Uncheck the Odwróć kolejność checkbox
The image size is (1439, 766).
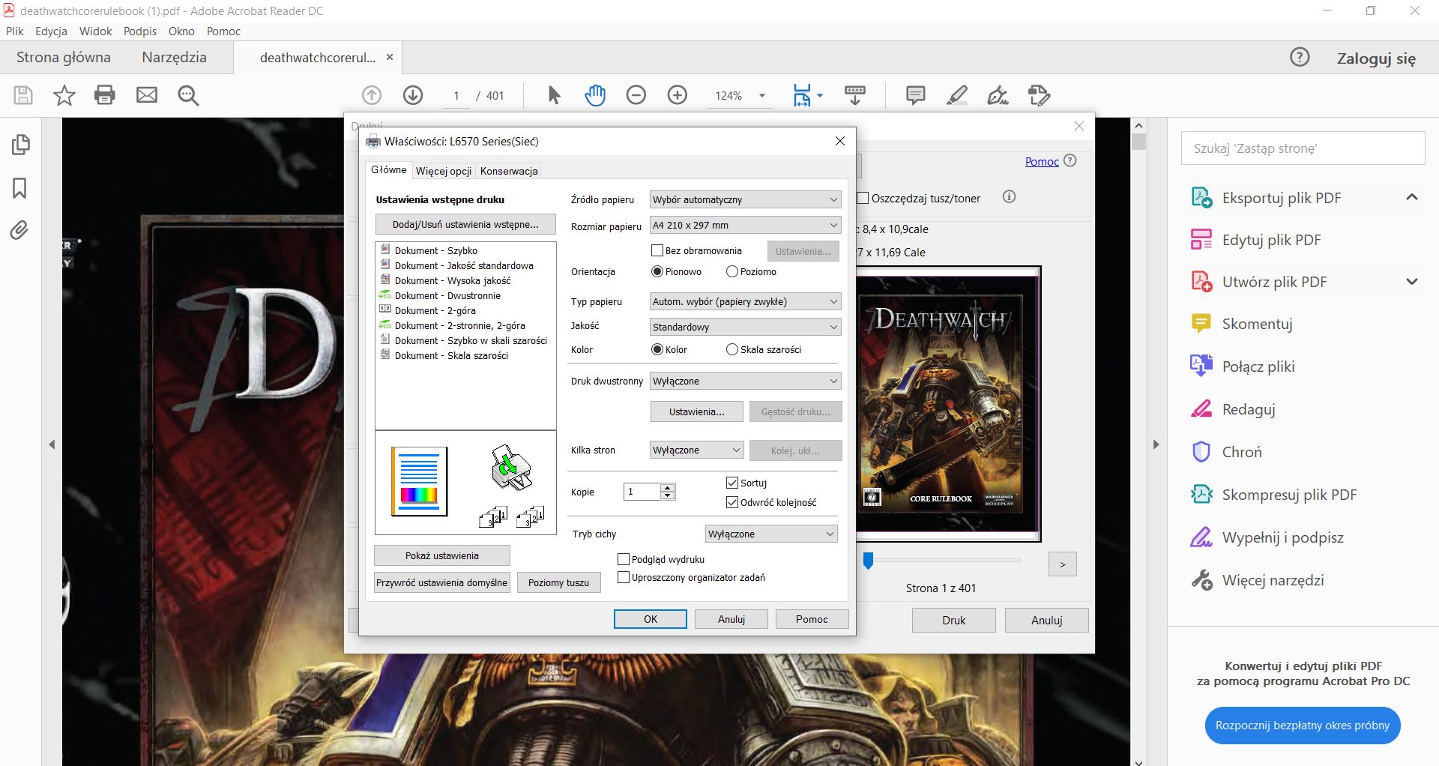click(x=732, y=502)
